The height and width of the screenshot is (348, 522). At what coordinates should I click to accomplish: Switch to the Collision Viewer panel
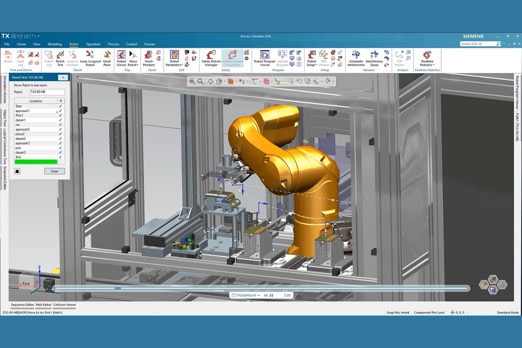pyautogui.click(x=65, y=305)
